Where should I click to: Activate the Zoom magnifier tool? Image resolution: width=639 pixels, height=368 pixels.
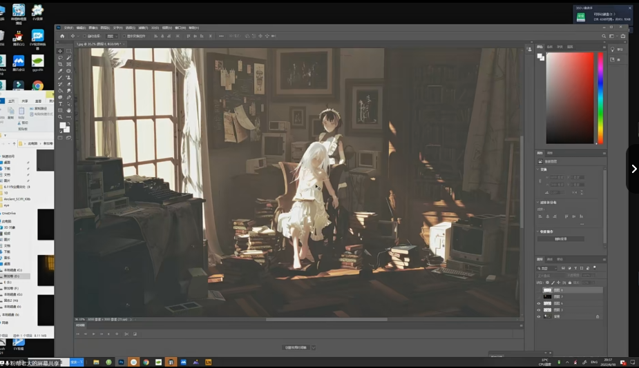click(60, 117)
